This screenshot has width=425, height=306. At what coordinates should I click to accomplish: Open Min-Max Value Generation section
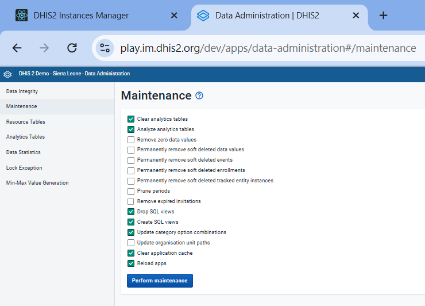click(57, 183)
